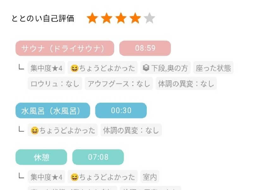The height and width of the screenshot is (190, 253).
Task: Click the 08:59 sauna time badge
Action: 145,48
